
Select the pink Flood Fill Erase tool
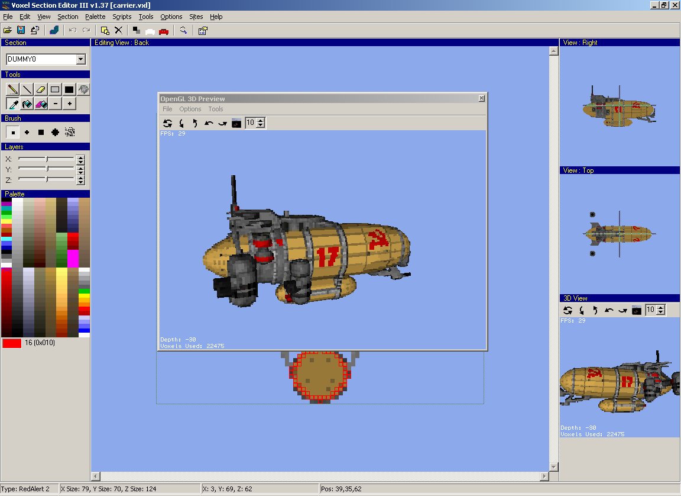coord(41,104)
